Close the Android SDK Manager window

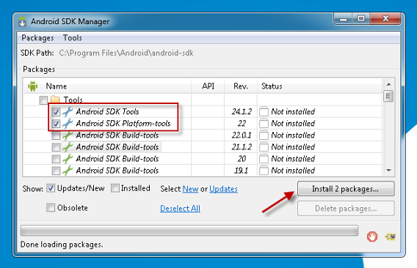[x=385, y=18]
